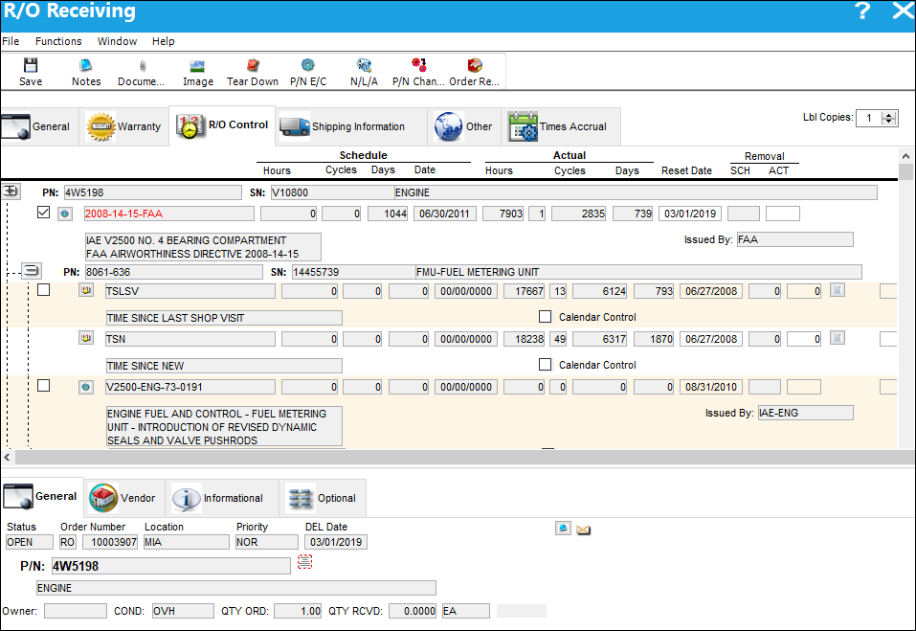Screen dimensions: 916x631
Task: Enable Calendar Control under TIME SINCE LAST SHOP VISIT
Action: tap(545, 317)
